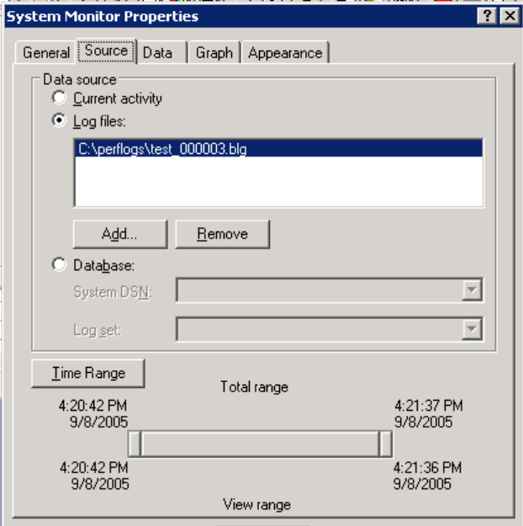This screenshot has height=526, width=523.
Task: Click the right handle of time range slider
Action: tap(385, 444)
